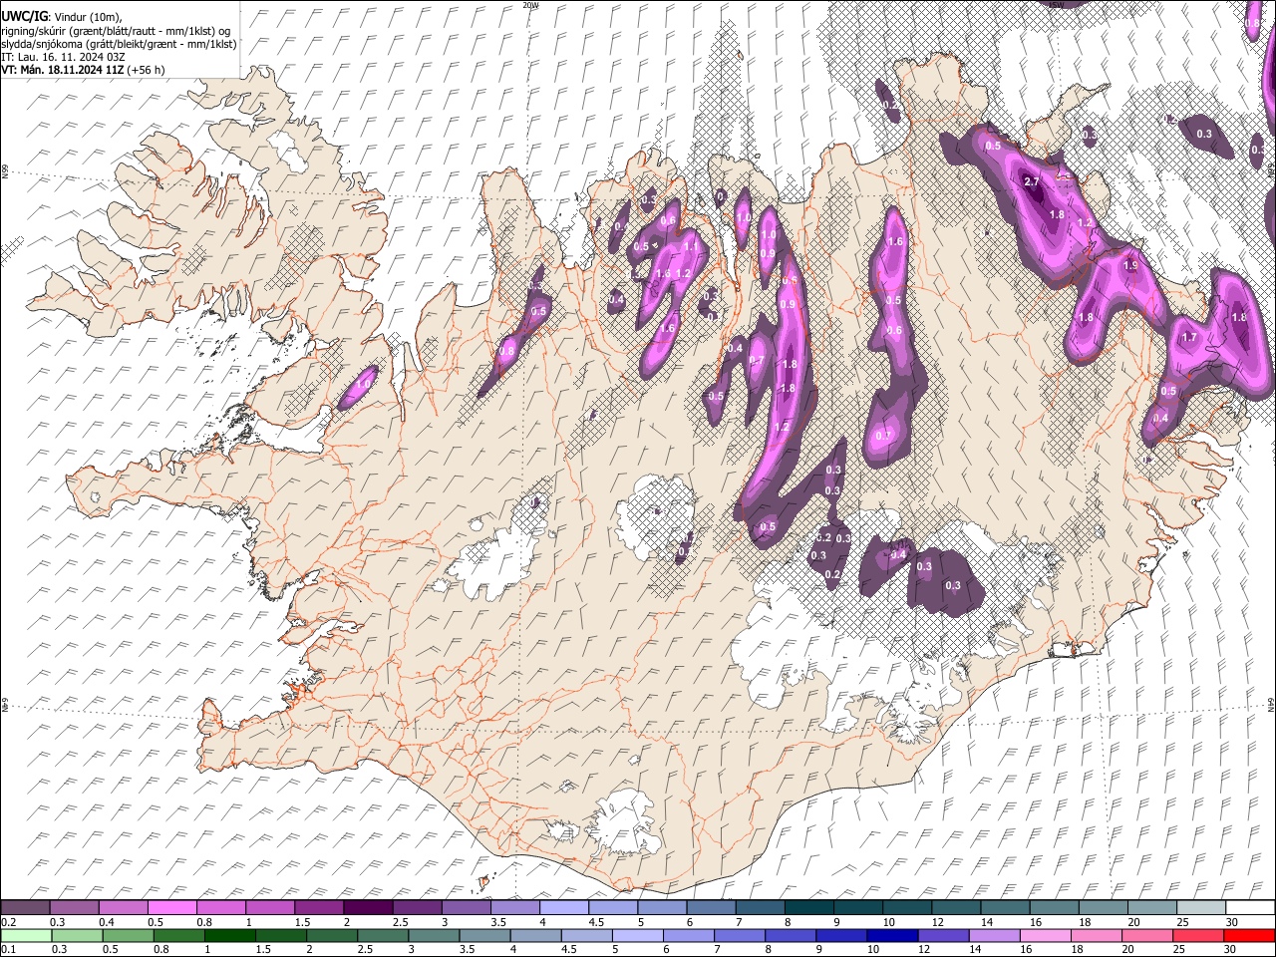Select the 'rigning/skúrir' description line

(117, 31)
